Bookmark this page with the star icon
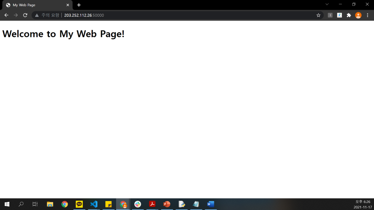Viewport: 374px width, 210px height. tap(318, 15)
